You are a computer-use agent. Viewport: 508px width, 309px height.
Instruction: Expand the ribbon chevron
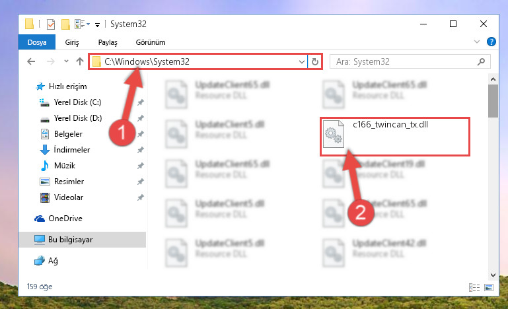[476, 42]
